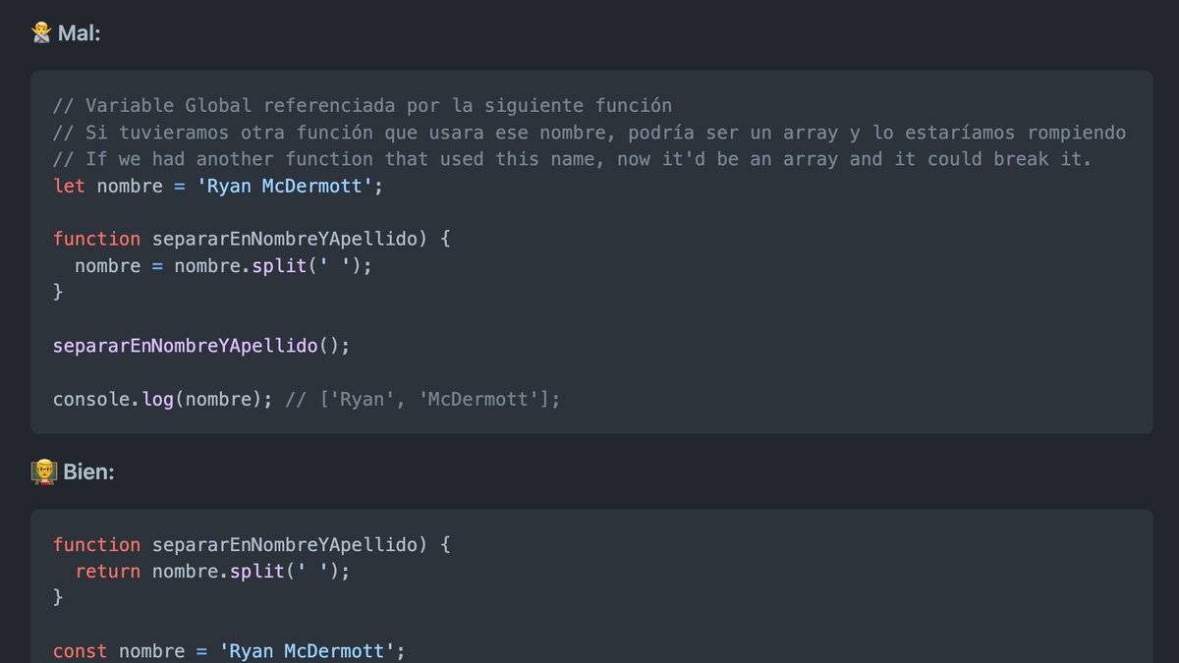Image resolution: width=1179 pixels, height=663 pixels.
Task: Click comment line '// Variable Global referenciada por la siguiente función'
Action: click(x=363, y=105)
